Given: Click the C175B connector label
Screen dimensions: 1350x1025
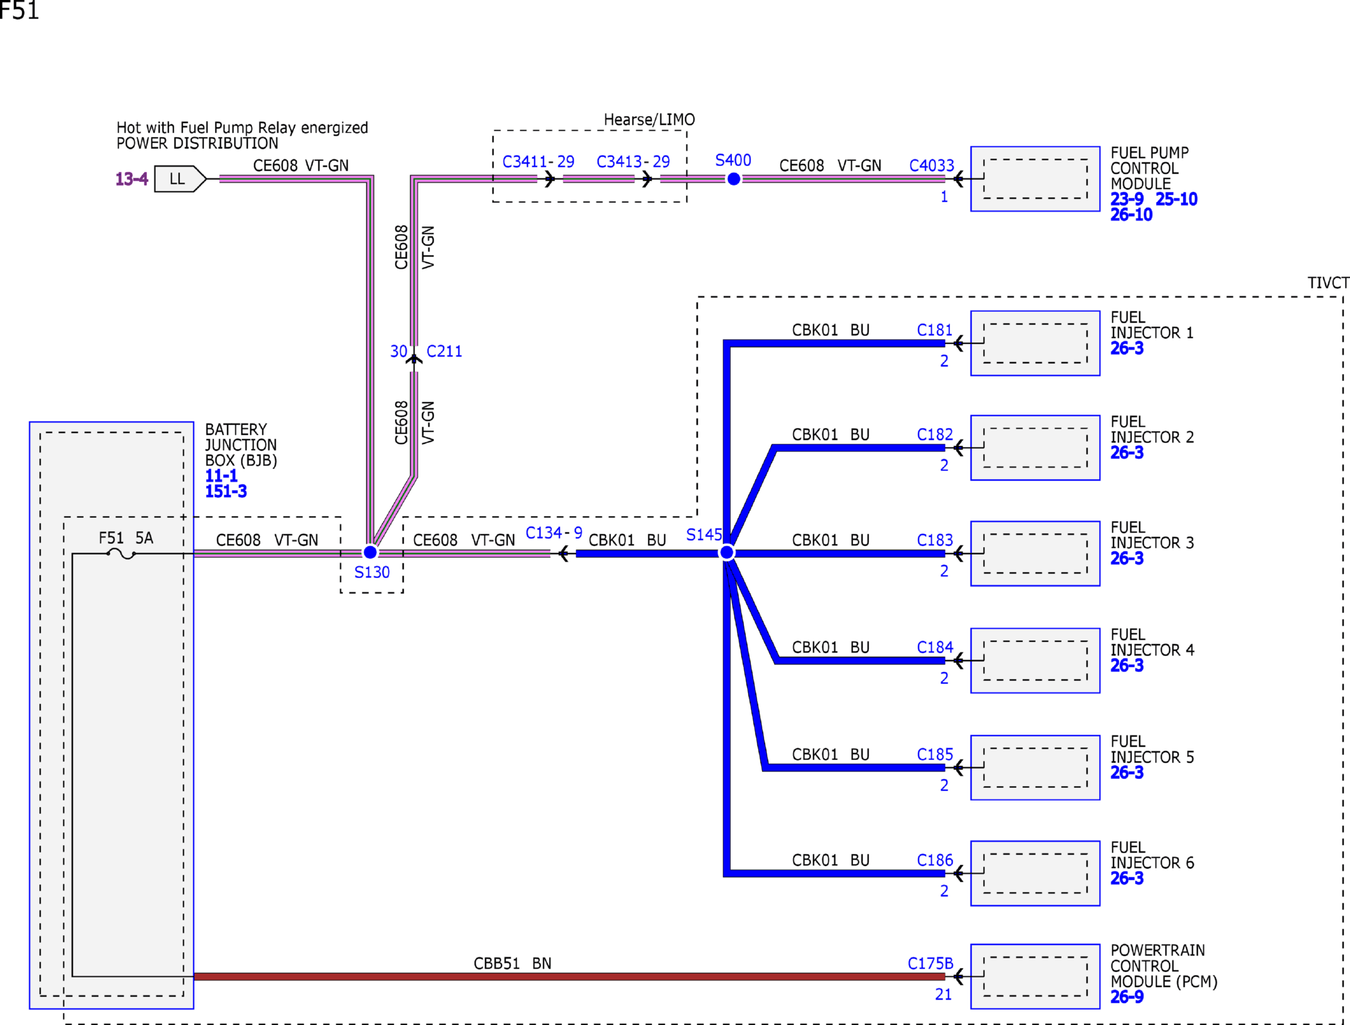Looking at the screenshot, I should (x=930, y=964).
